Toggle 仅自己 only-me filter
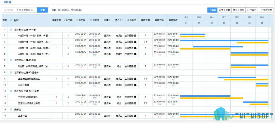Image resolution: width=275 pixels, height=123 pixels. click(251, 10)
